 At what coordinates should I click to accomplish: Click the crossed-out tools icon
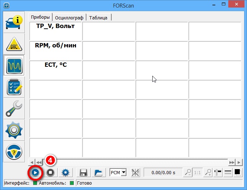tap(135, 172)
